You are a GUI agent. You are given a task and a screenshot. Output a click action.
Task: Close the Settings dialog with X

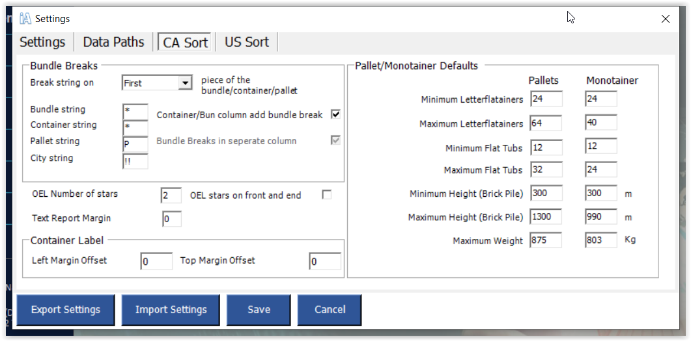coord(666,19)
